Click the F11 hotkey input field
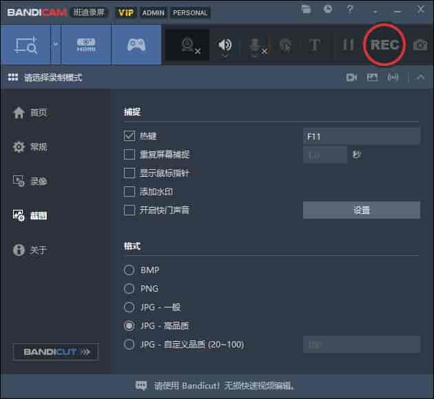Image resolution: width=434 pixels, height=399 pixels. (x=361, y=136)
